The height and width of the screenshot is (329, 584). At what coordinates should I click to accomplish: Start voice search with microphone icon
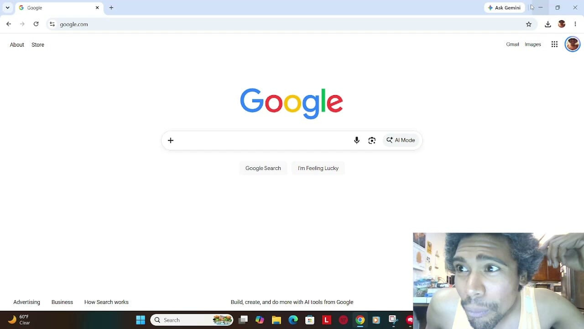(357, 140)
